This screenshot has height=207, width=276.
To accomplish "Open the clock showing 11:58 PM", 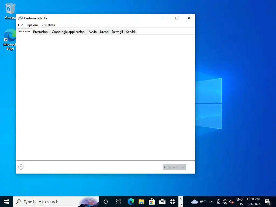I will click(253, 202).
